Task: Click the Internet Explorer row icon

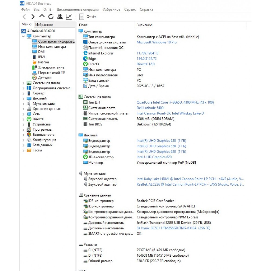Action: click(85, 53)
